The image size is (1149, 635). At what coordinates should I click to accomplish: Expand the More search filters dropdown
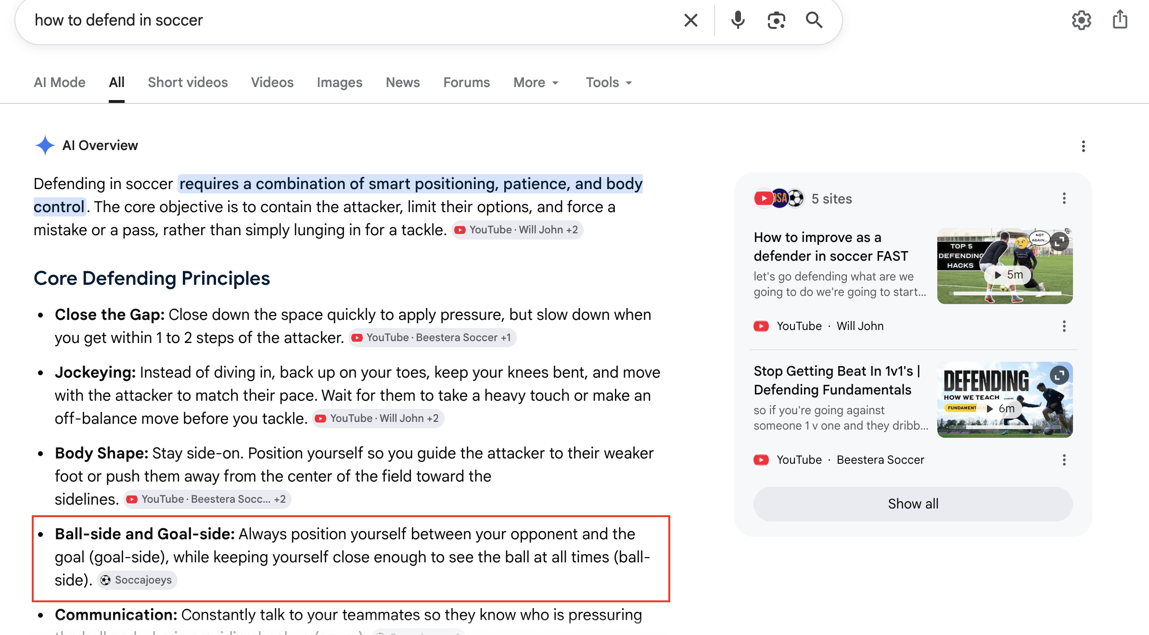click(536, 83)
